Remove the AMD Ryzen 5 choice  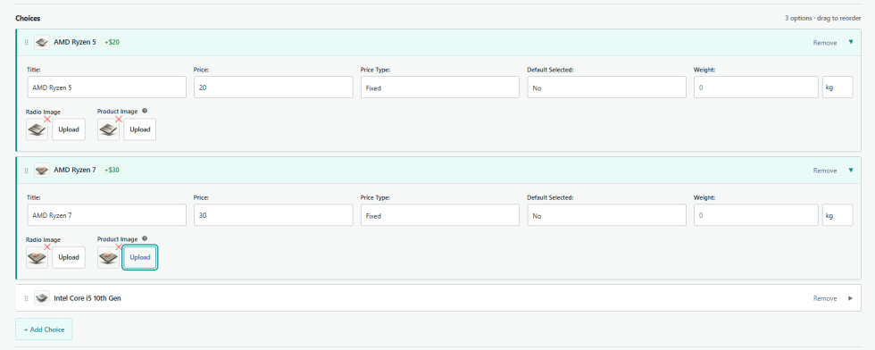click(825, 43)
